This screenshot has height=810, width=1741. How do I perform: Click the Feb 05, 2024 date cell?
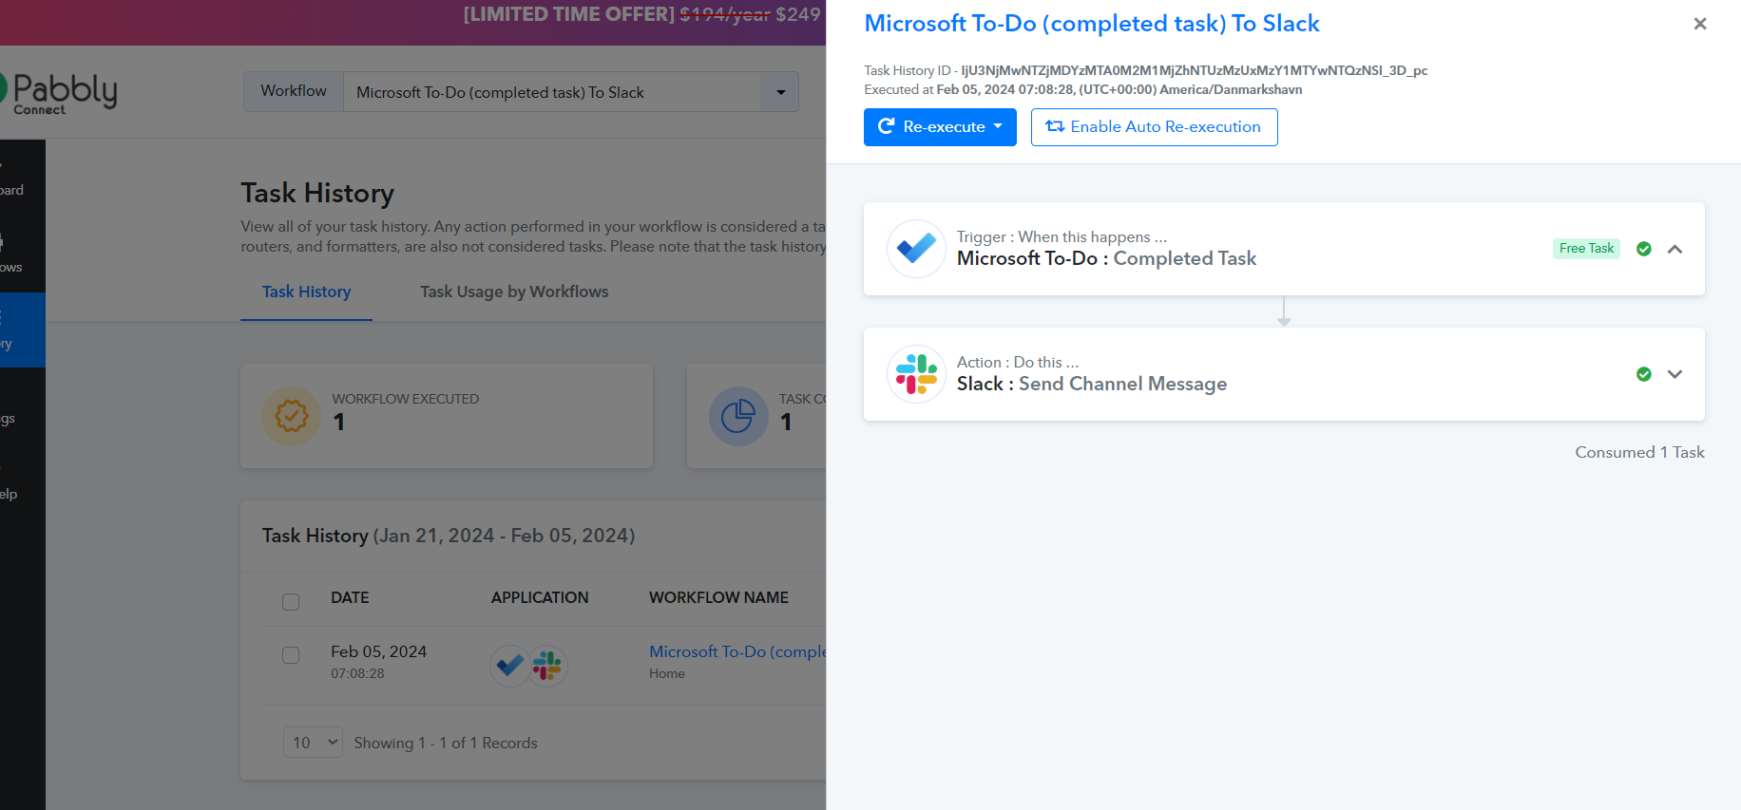click(x=378, y=651)
